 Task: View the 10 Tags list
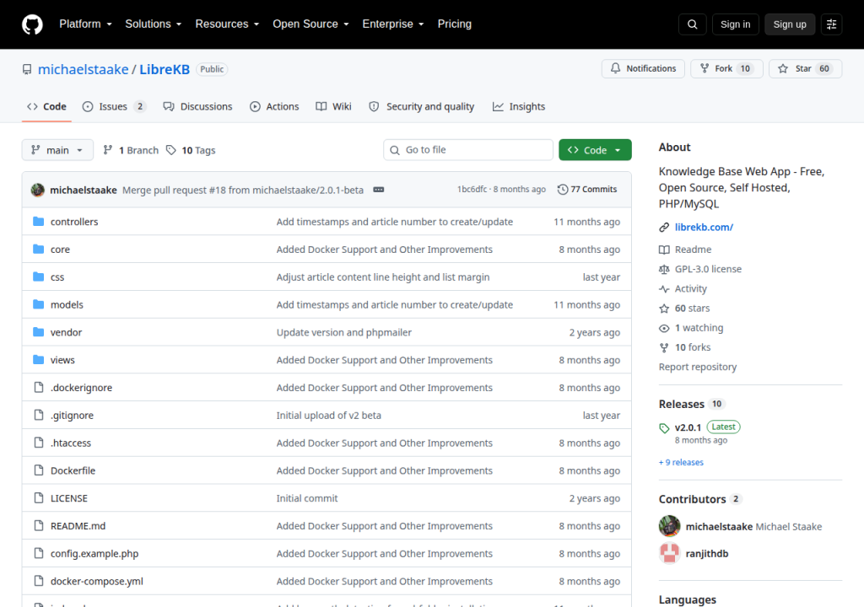coord(191,150)
